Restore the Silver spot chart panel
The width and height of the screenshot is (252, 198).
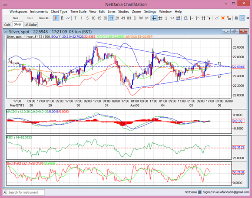point(235,31)
